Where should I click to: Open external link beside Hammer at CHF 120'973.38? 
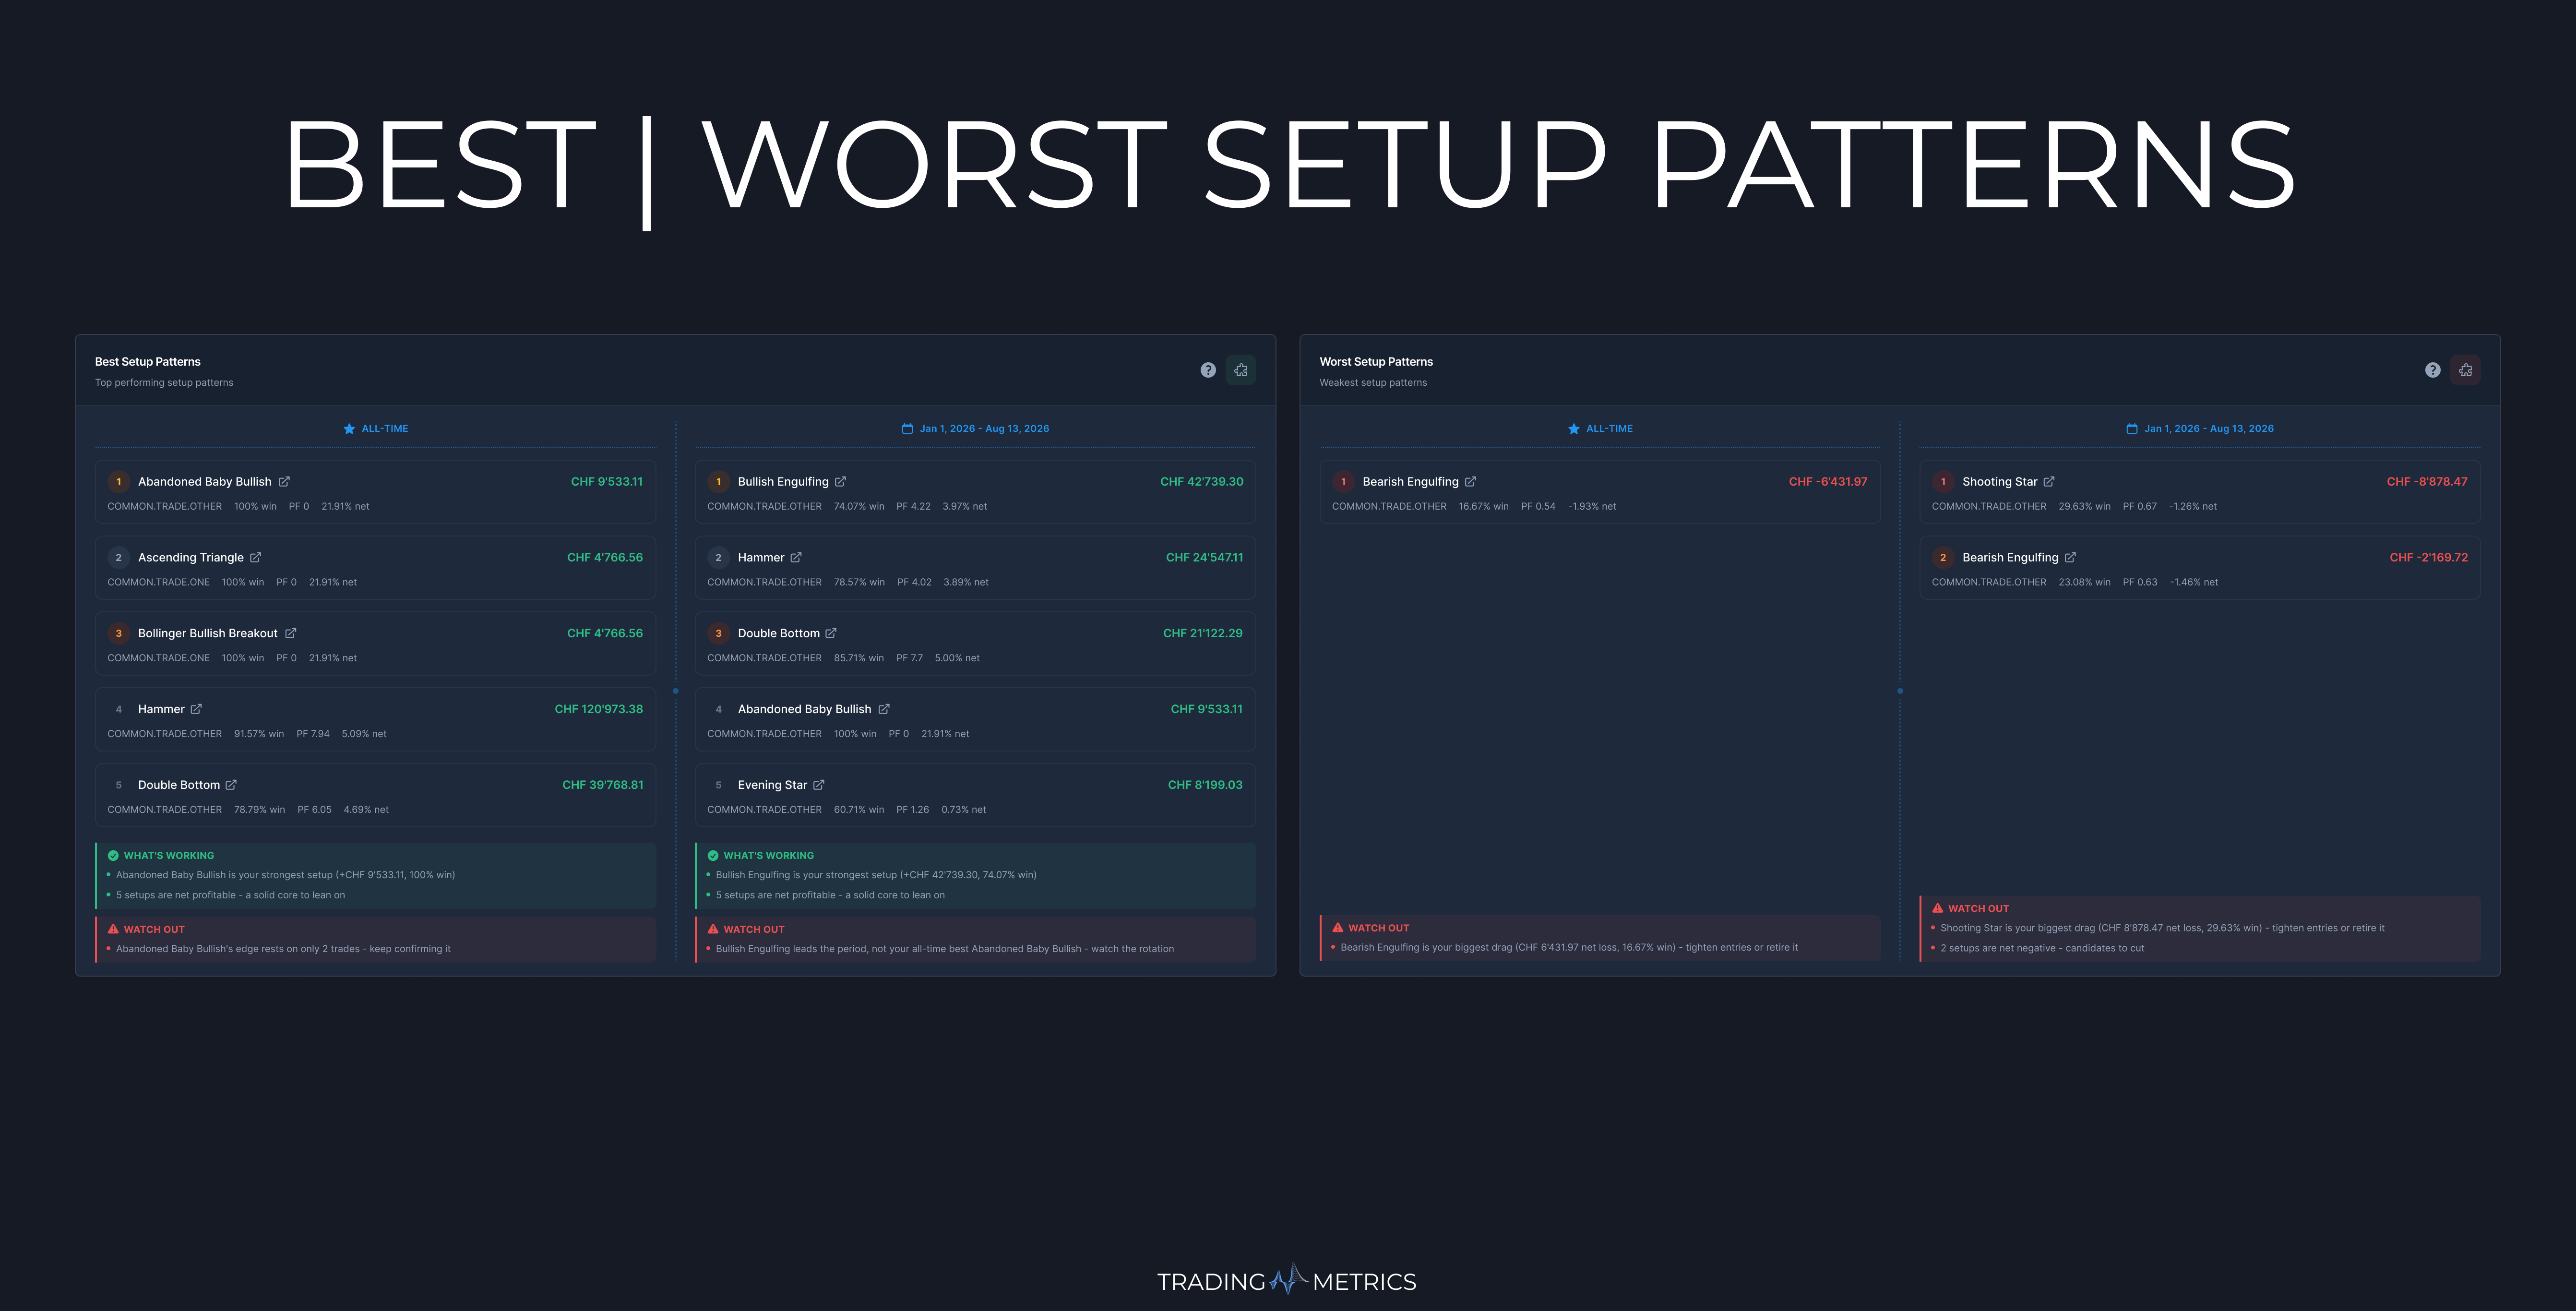point(196,709)
